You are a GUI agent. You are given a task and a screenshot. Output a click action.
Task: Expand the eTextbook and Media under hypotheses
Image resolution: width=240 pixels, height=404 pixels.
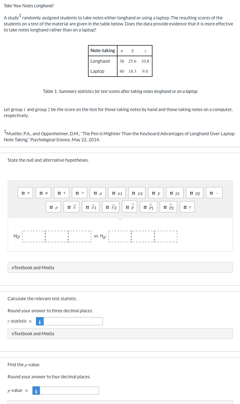tap(33, 267)
